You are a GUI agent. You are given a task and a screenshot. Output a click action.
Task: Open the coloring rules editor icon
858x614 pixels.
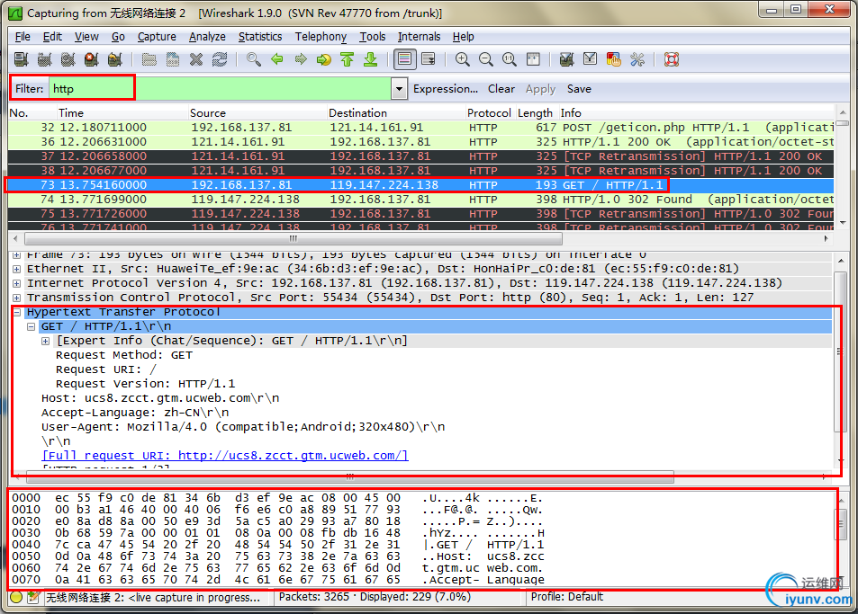point(613,59)
